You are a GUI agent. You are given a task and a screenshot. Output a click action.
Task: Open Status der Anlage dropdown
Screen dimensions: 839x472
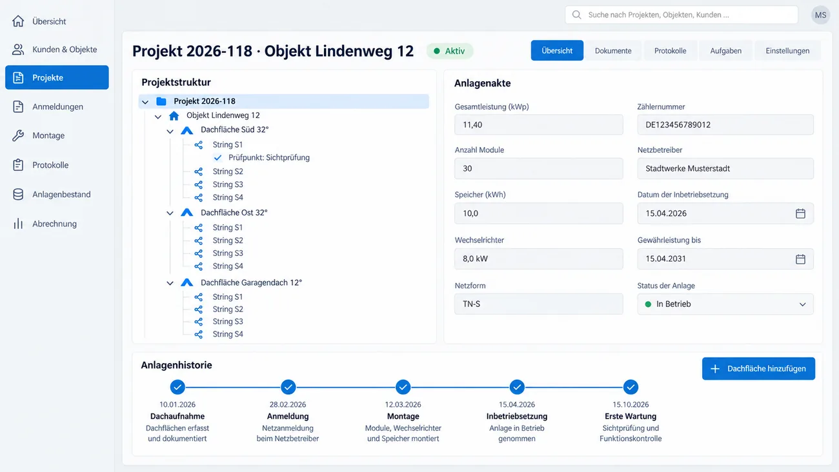(x=725, y=304)
